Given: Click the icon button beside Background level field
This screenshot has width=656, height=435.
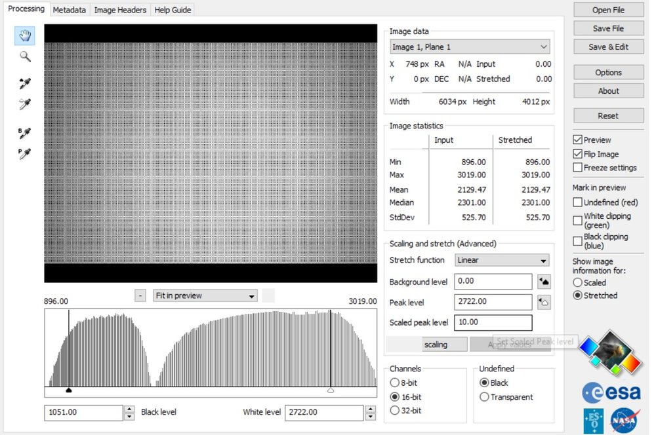Looking at the screenshot, I should 543,282.
